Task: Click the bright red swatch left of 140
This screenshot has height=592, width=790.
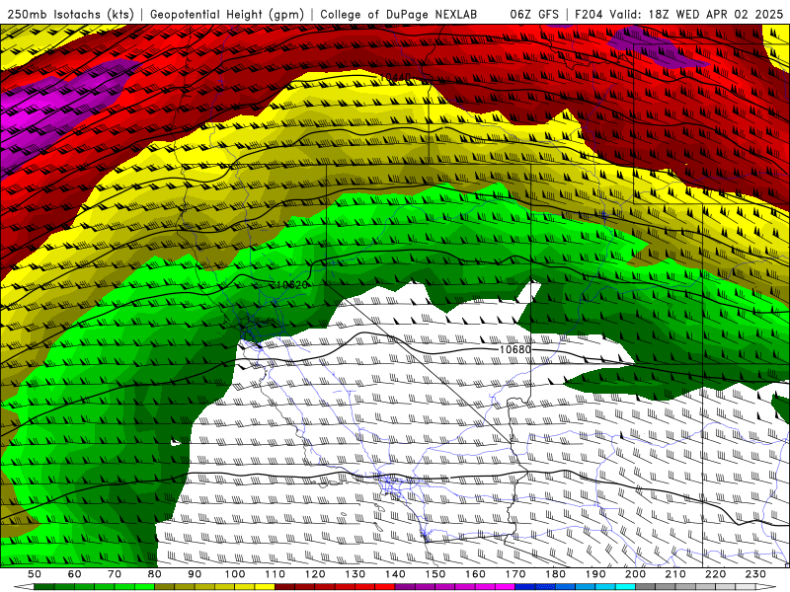Action: 385,587
